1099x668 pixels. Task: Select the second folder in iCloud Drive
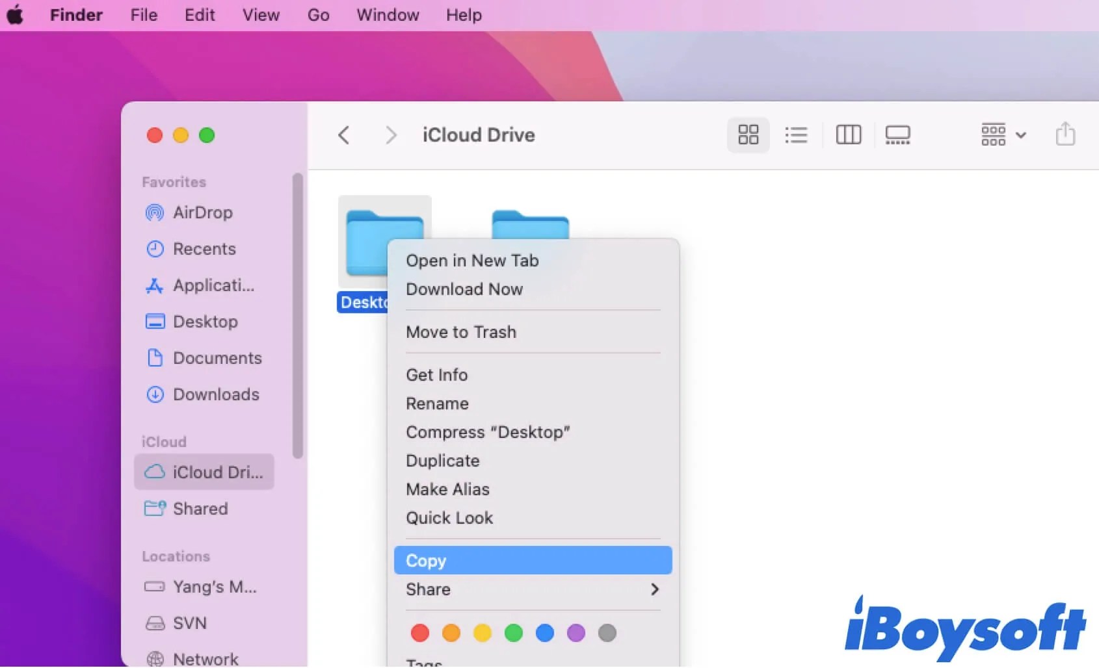(x=530, y=224)
